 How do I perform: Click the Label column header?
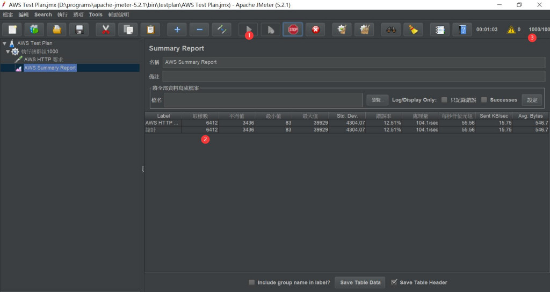pos(163,116)
